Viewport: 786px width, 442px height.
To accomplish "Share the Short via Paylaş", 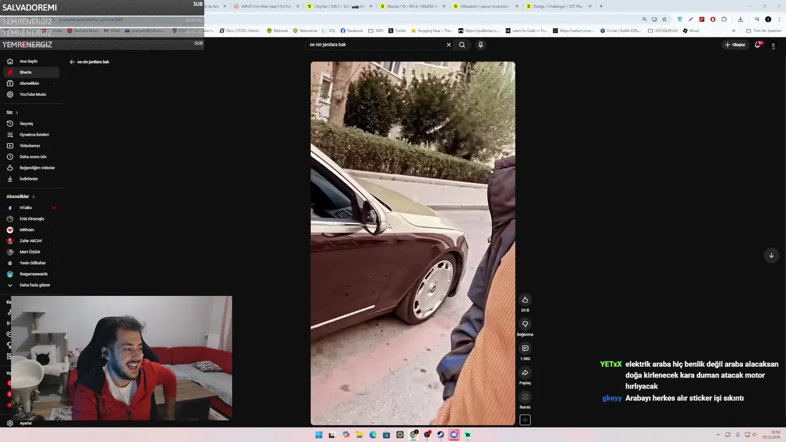I will [x=525, y=373].
